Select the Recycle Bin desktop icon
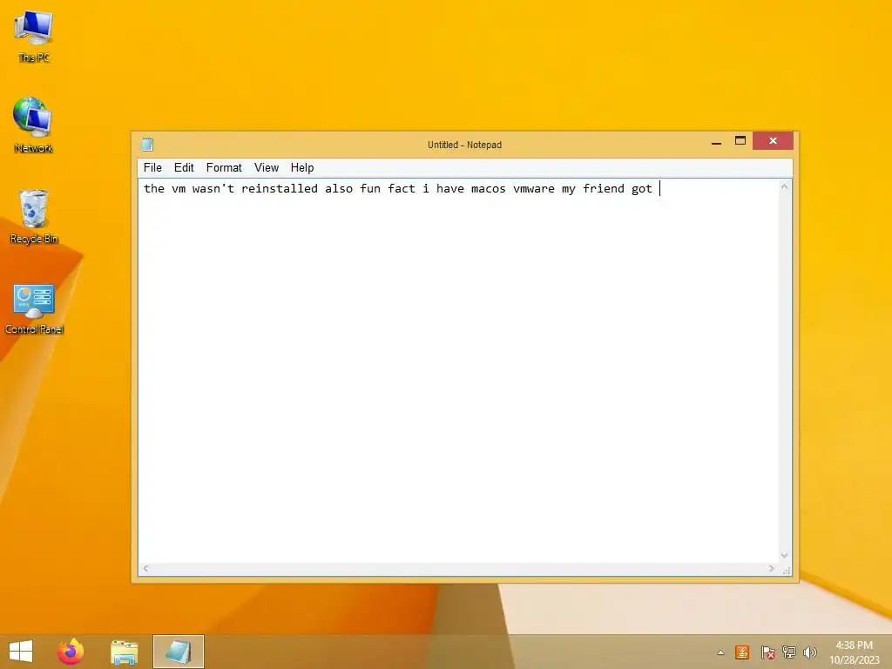 point(34,216)
